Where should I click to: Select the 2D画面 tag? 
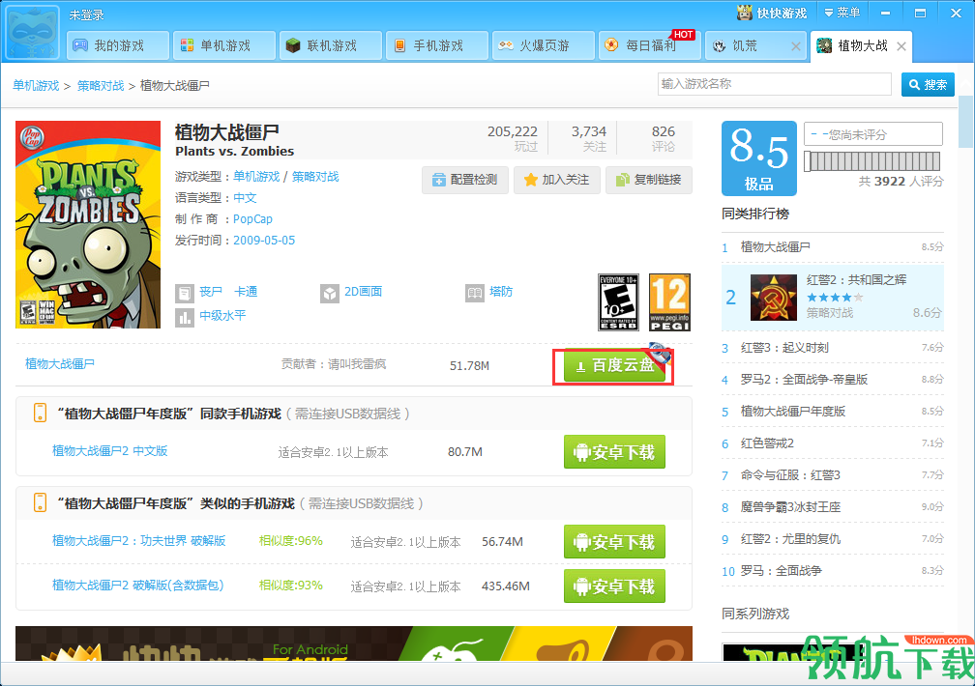point(363,292)
